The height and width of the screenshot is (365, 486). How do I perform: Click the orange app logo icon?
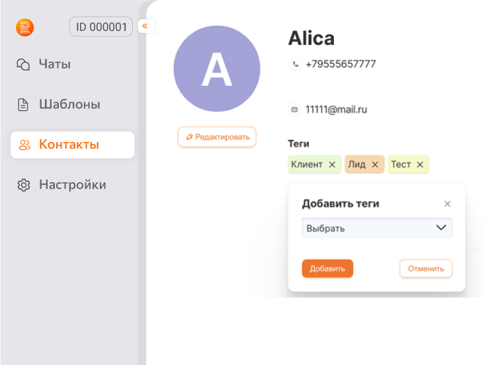click(25, 28)
